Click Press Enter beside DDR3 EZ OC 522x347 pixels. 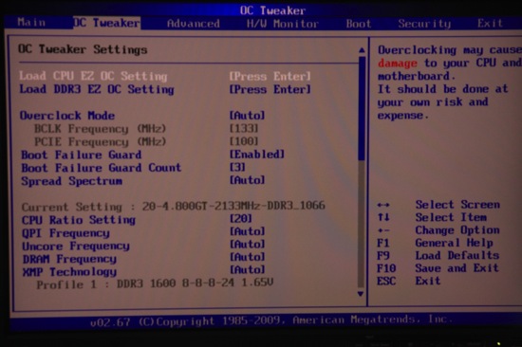coord(270,89)
